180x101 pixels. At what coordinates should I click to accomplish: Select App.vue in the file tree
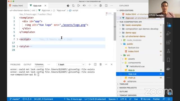(140, 74)
